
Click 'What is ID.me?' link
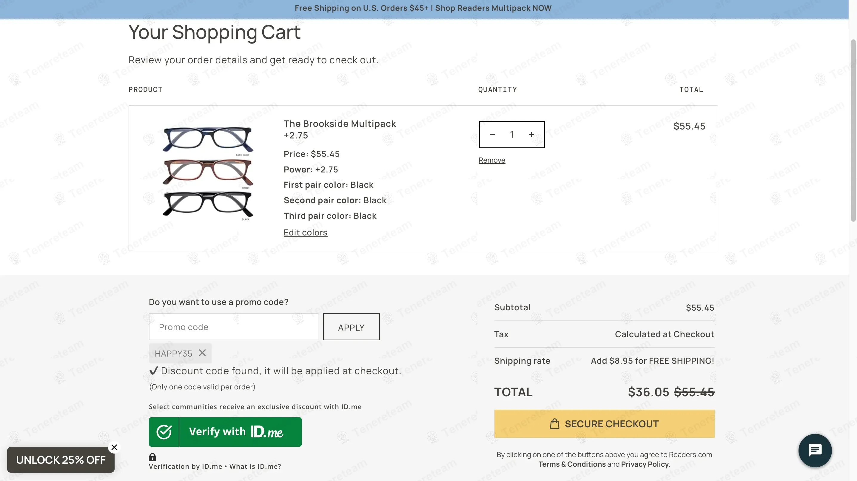point(255,466)
